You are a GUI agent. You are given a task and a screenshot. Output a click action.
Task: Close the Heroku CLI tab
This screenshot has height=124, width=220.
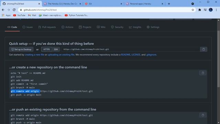pyautogui.click(x=80, y=4)
